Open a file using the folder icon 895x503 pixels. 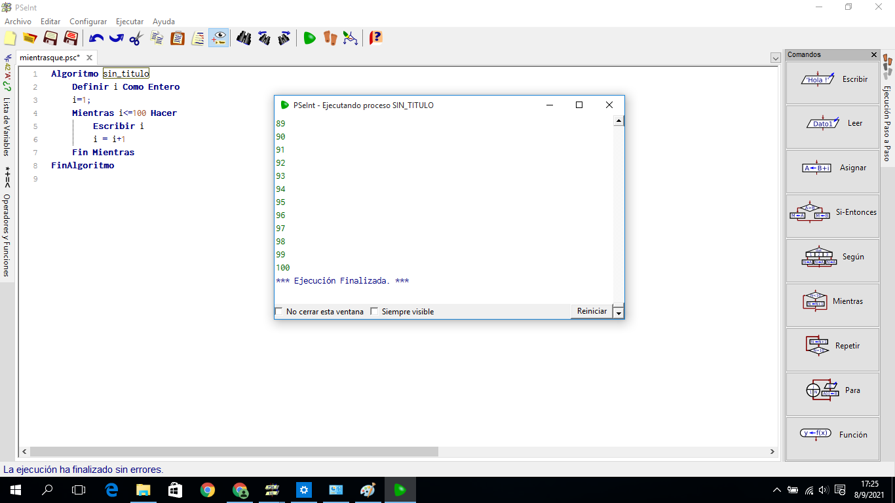tap(29, 38)
